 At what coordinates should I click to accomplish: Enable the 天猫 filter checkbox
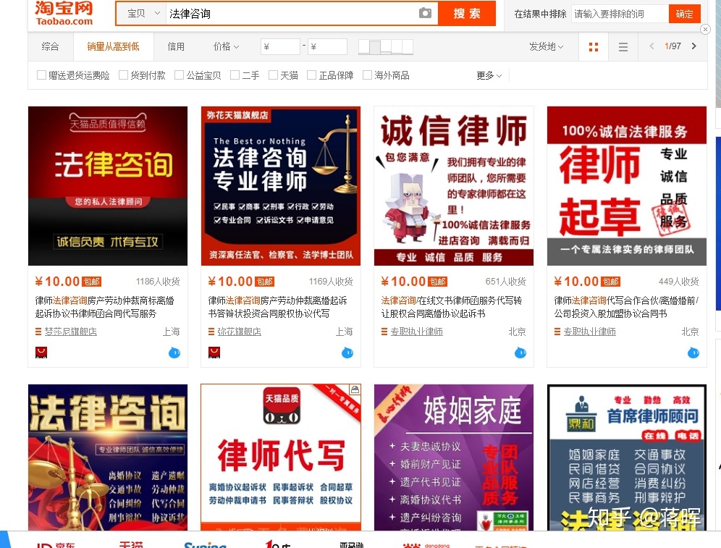273,75
